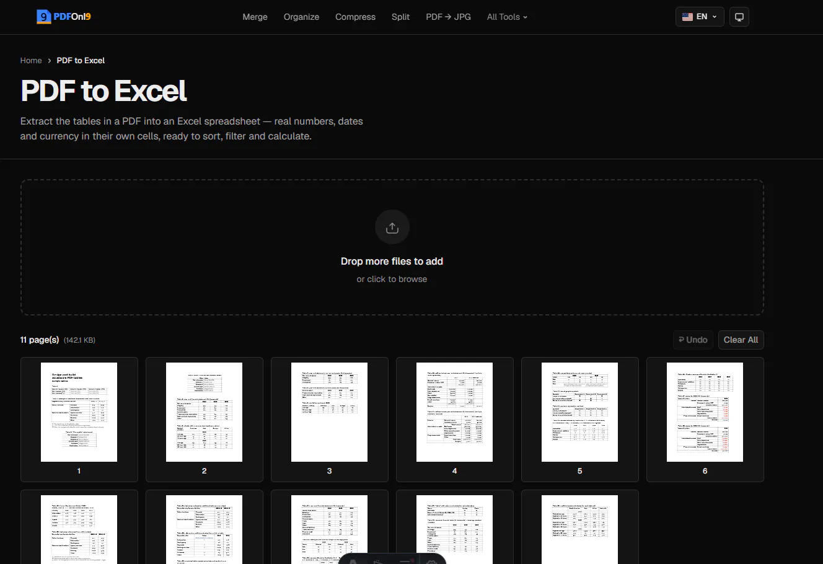Expand the All Tools dropdown
Screen dimensions: 823x564
(507, 17)
